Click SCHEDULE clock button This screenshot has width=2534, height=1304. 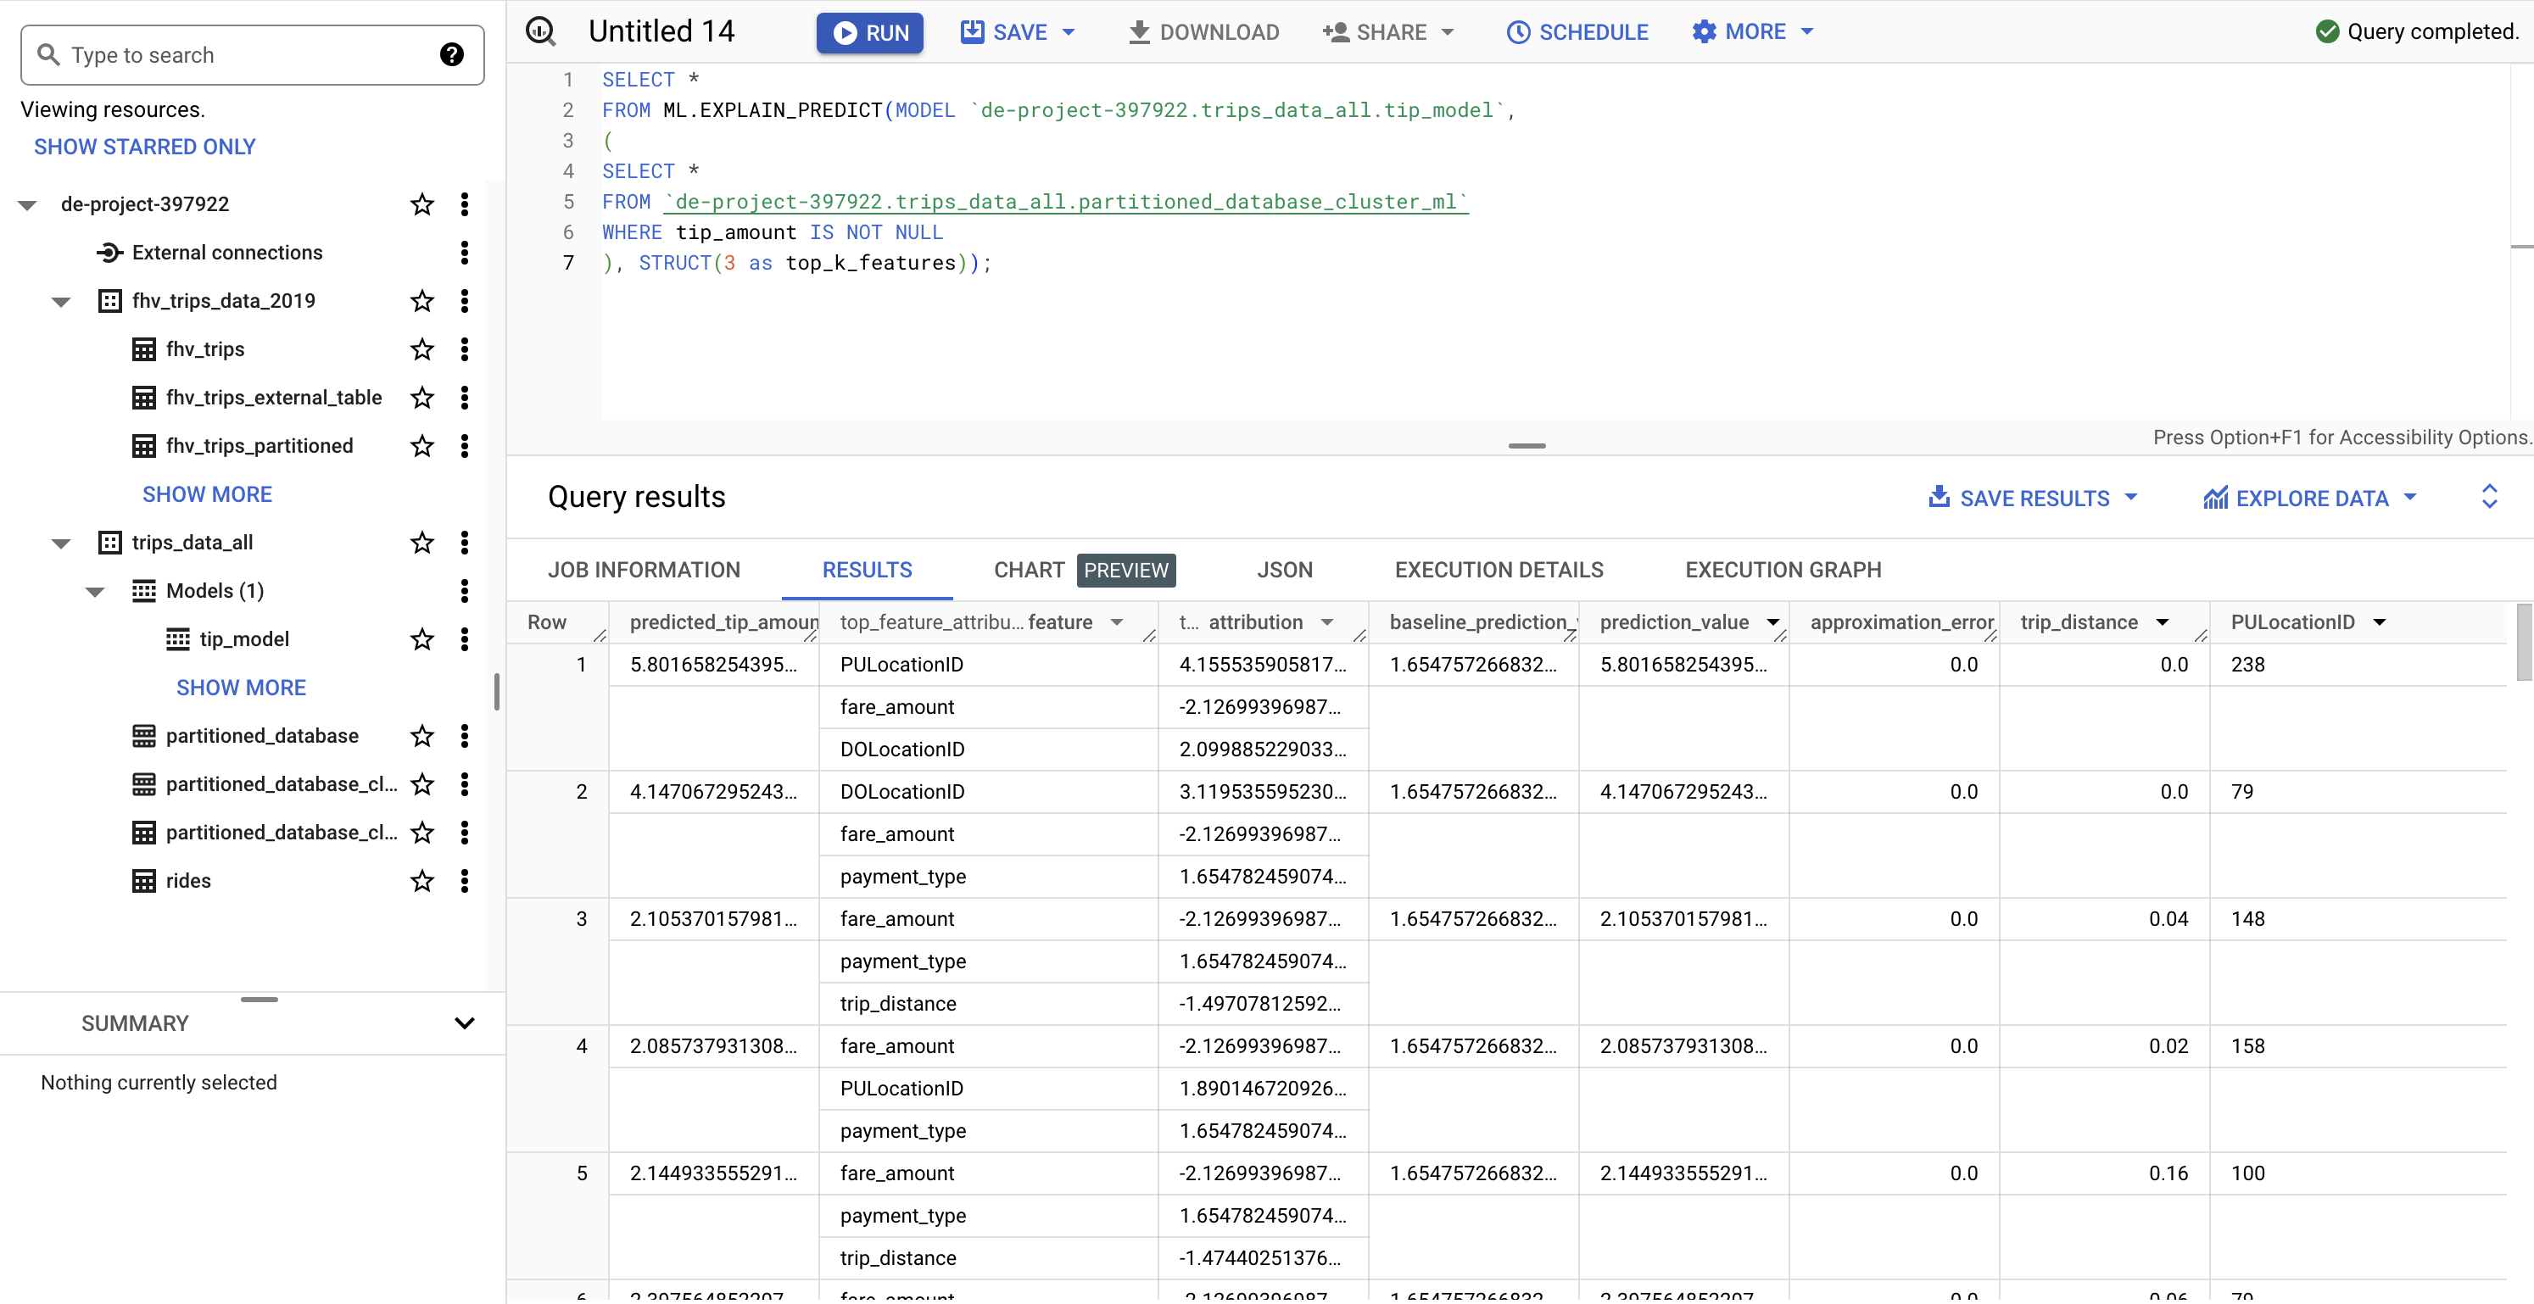click(x=1577, y=32)
